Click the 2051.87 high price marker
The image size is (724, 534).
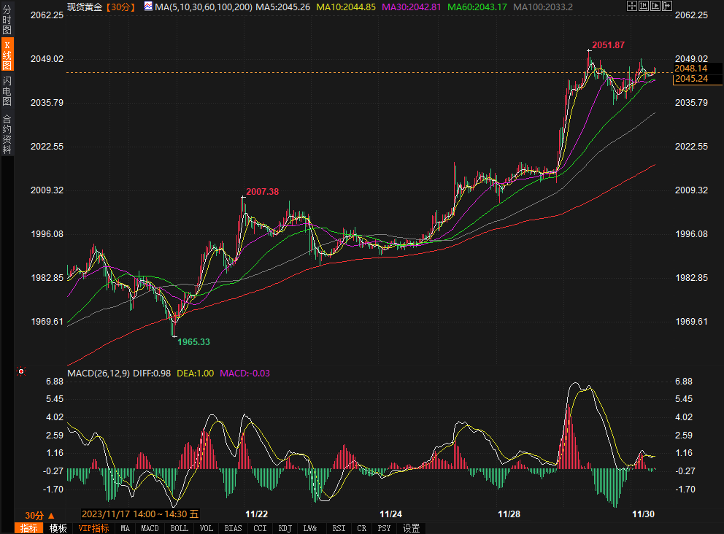point(608,44)
